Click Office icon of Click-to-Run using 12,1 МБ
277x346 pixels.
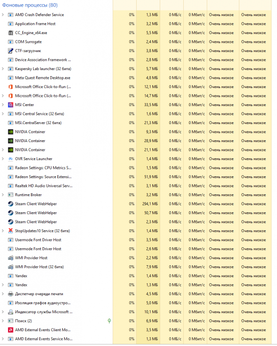point(10,87)
